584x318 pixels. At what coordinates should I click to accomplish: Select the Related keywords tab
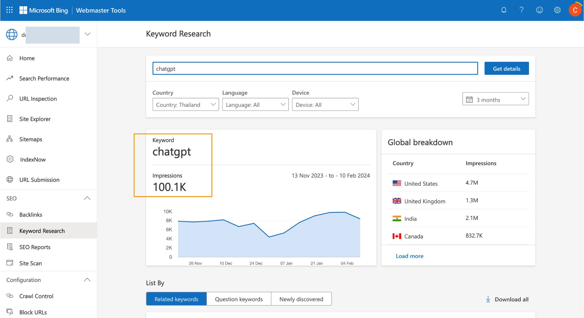point(176,299)
